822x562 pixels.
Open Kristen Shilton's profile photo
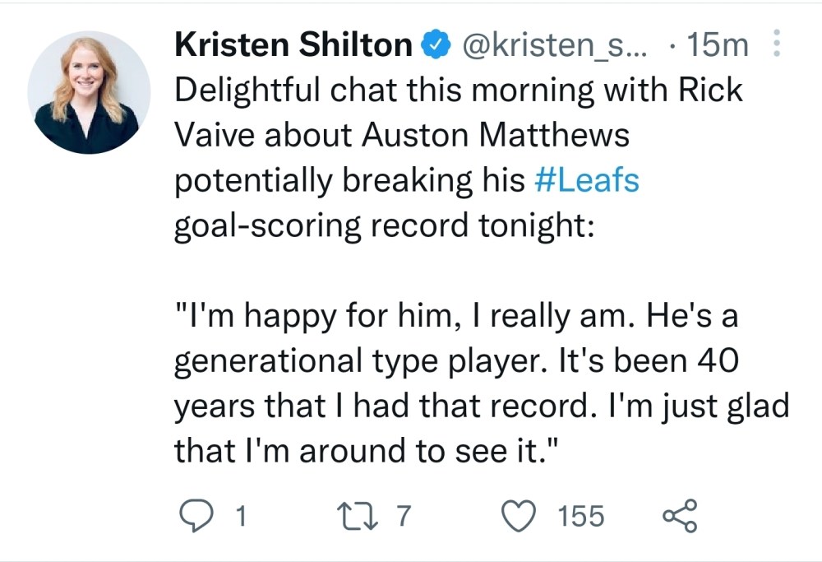[89, 92]
